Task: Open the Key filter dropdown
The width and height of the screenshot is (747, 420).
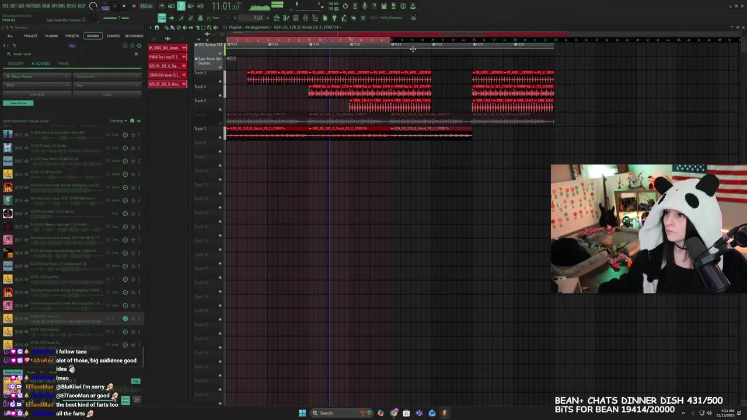Action: [108, 85]
